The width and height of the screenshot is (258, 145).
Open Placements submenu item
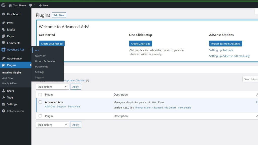[x=42, y=66]
